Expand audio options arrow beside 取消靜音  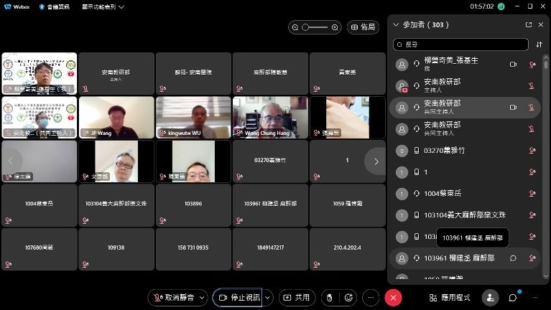[x=203, y=297]
